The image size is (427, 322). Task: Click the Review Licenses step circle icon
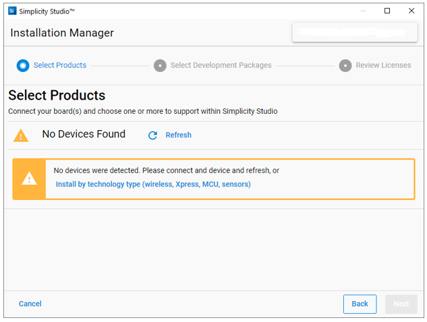(345, 65)
